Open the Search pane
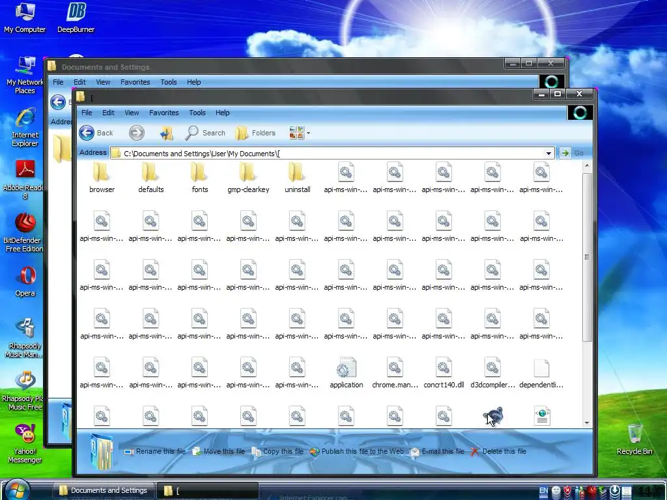This screenshot has height=500, width=667. pyautogui.click(x=205, y=133)
